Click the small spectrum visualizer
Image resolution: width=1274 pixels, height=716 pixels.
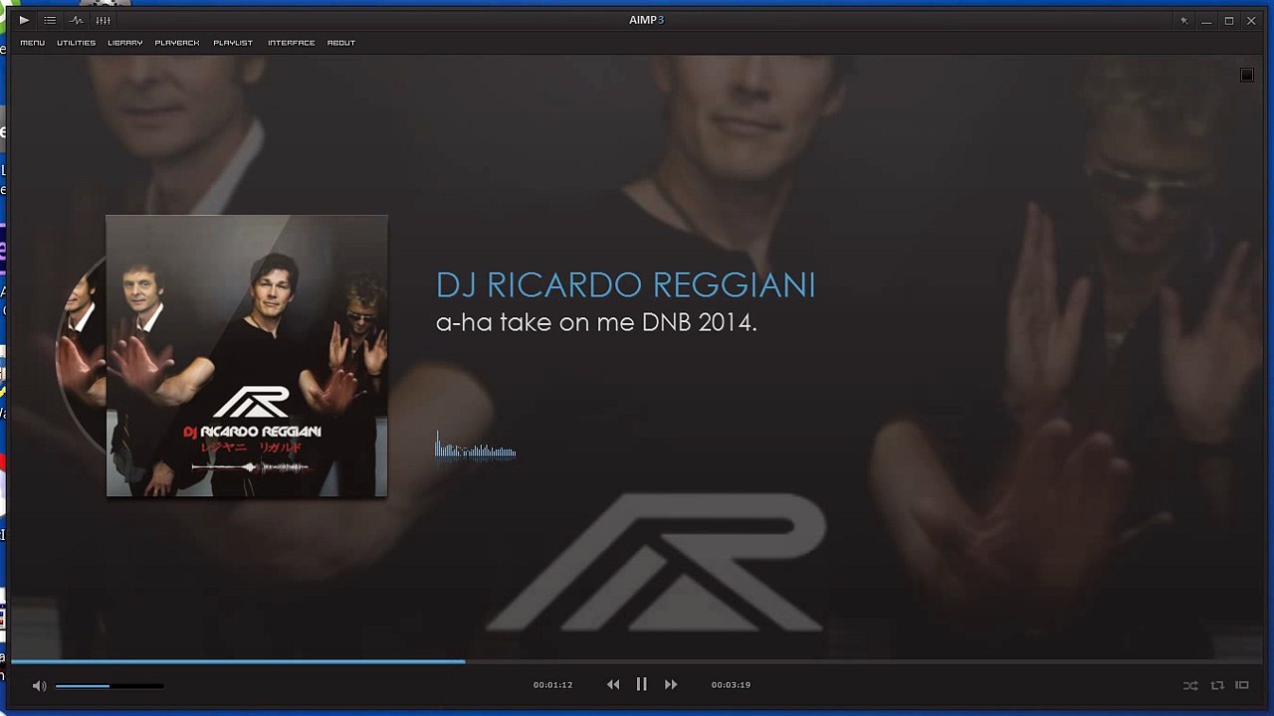(x=475, y=446)
